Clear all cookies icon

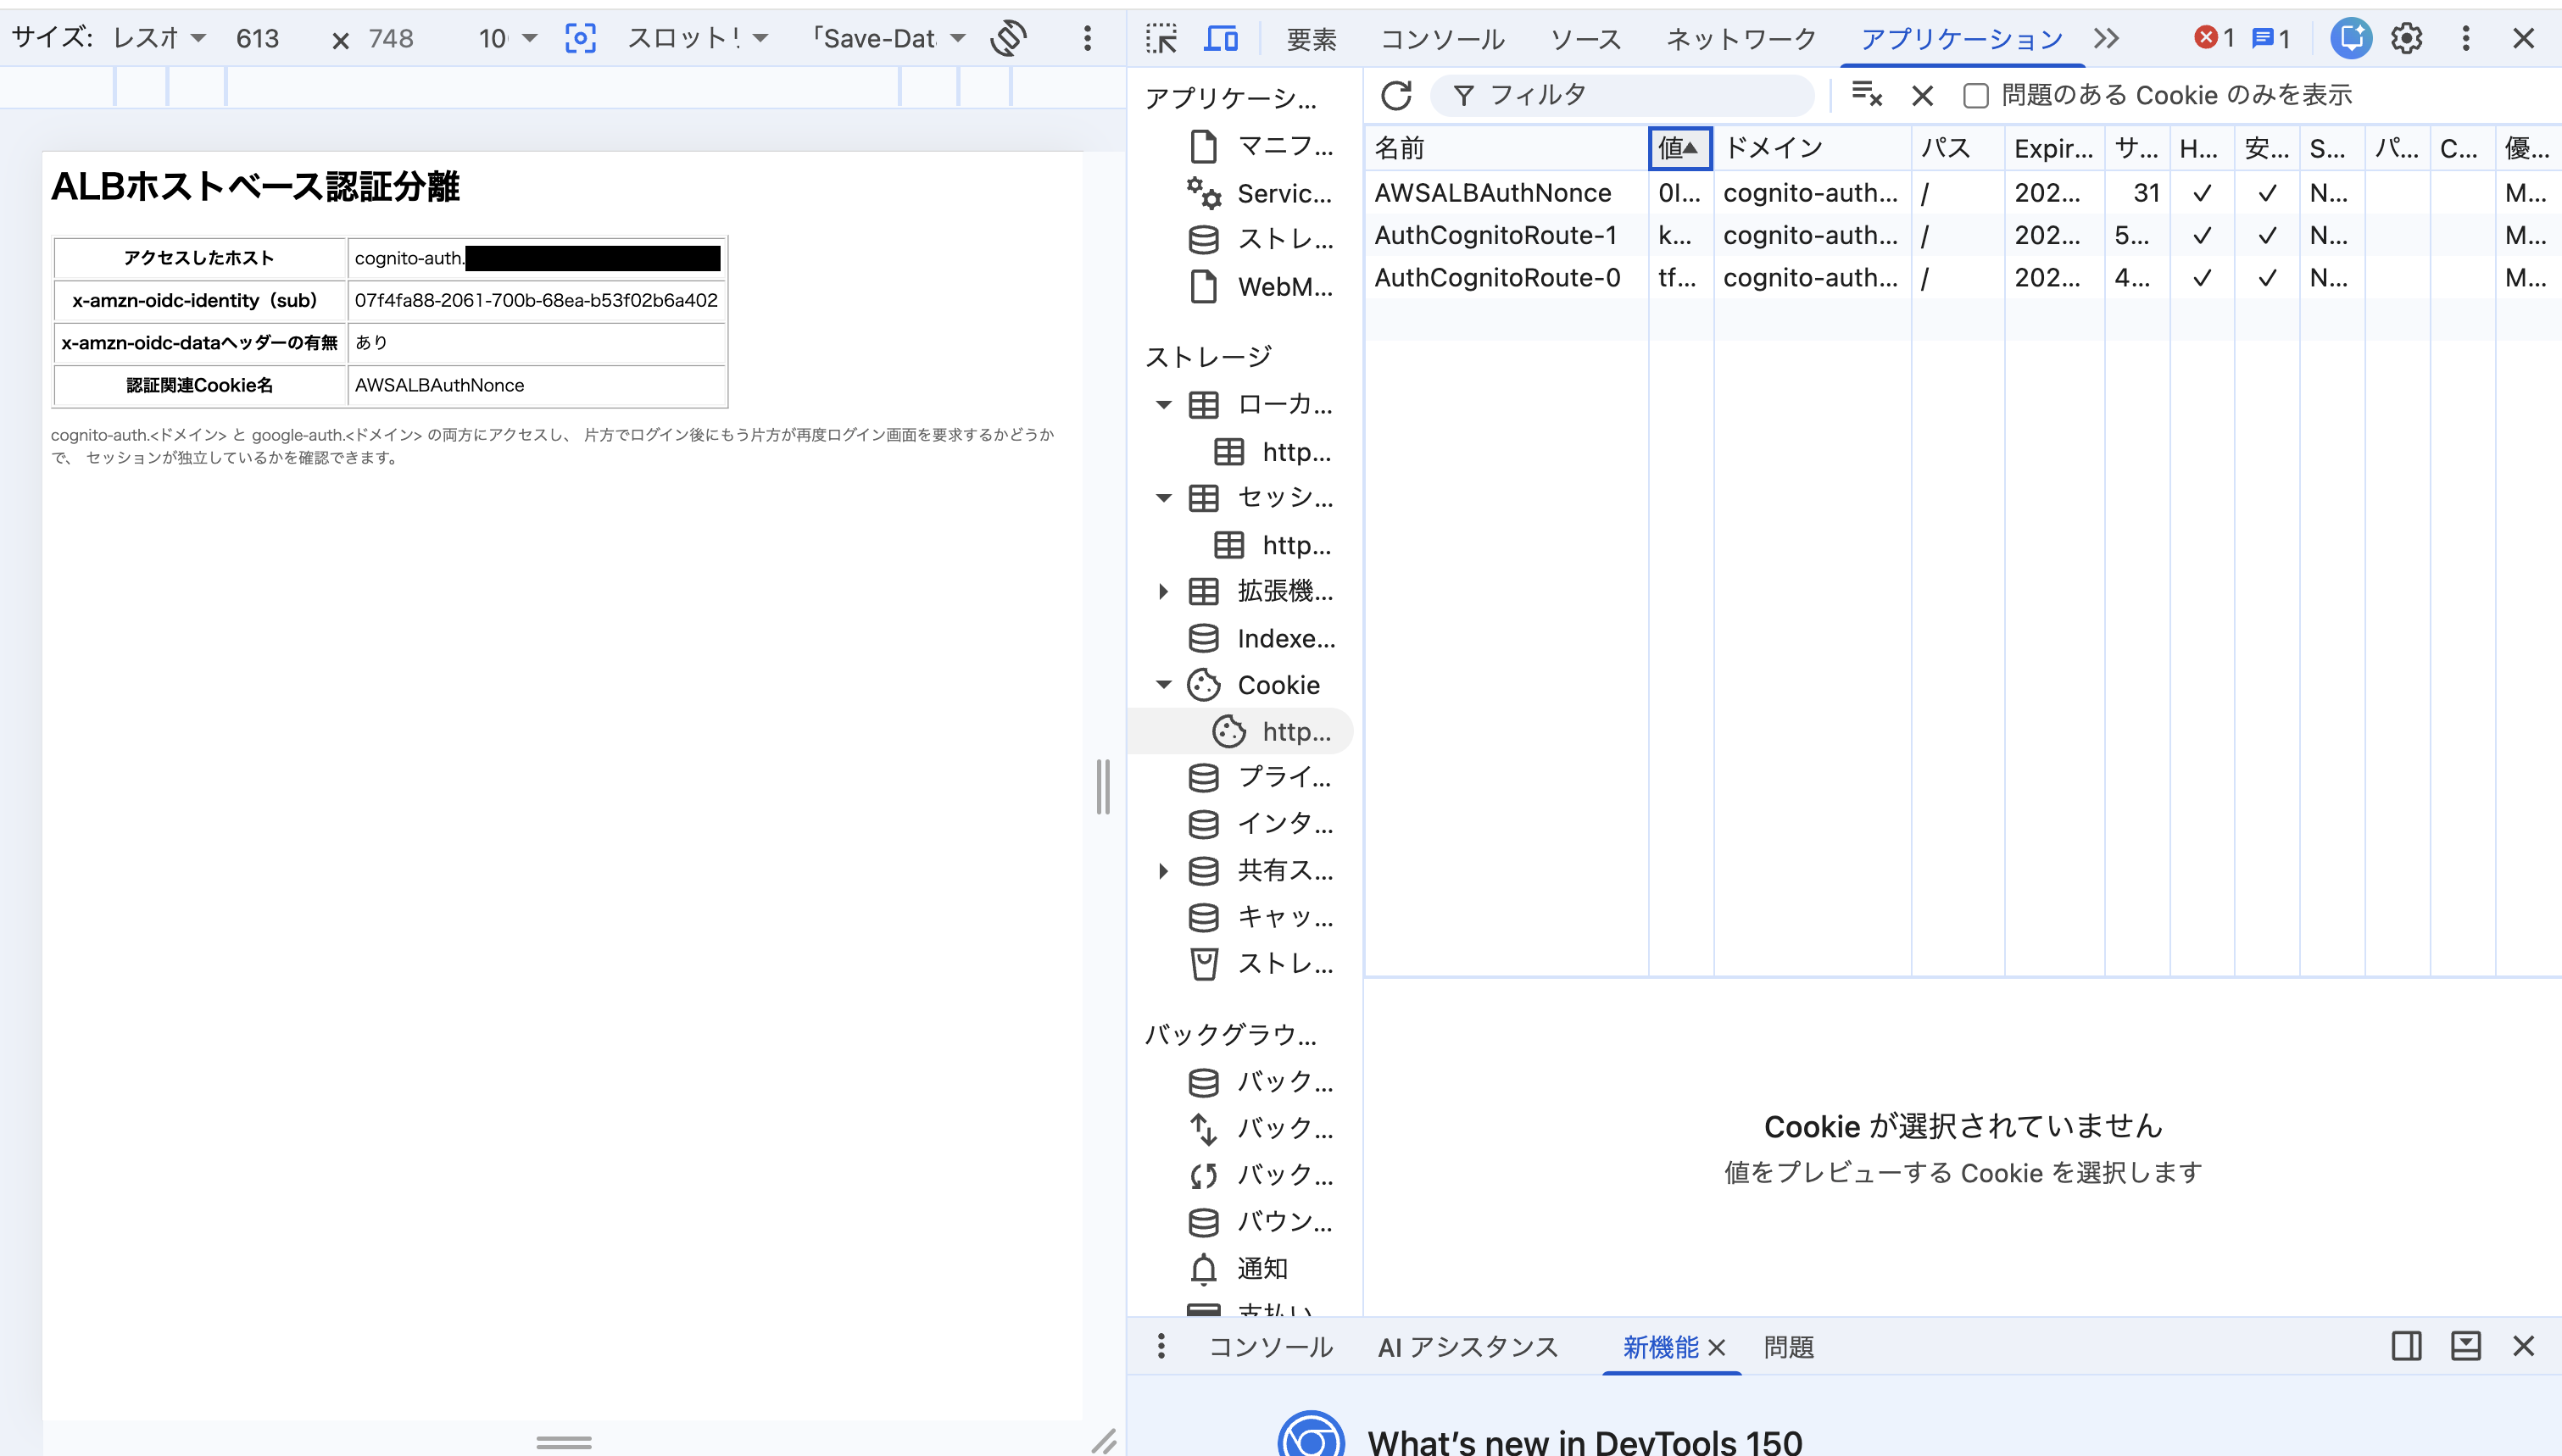point(1866,95)
